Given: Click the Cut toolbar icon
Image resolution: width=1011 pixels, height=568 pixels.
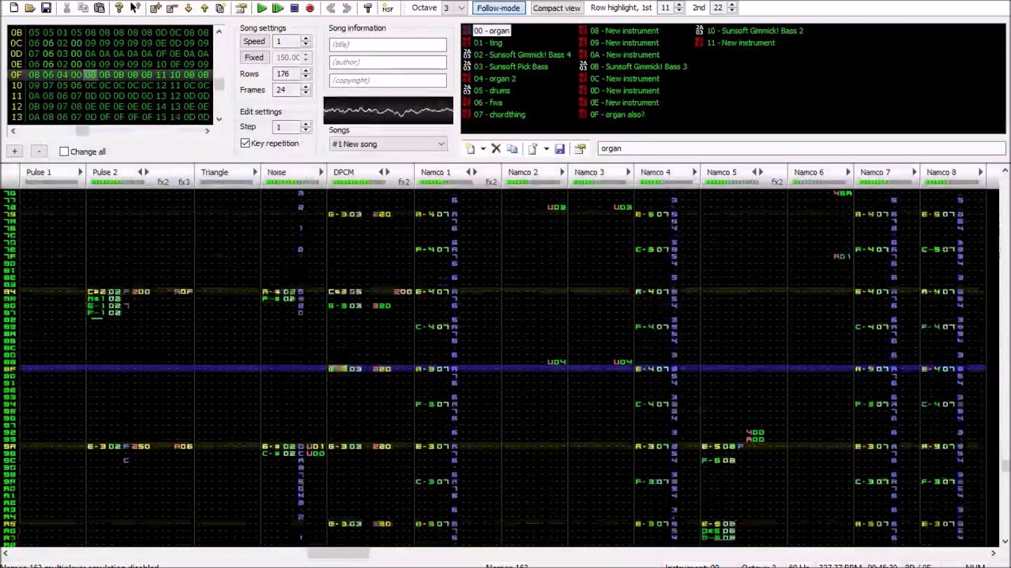Looking at the screenshot, I should [x=66, y=8].
